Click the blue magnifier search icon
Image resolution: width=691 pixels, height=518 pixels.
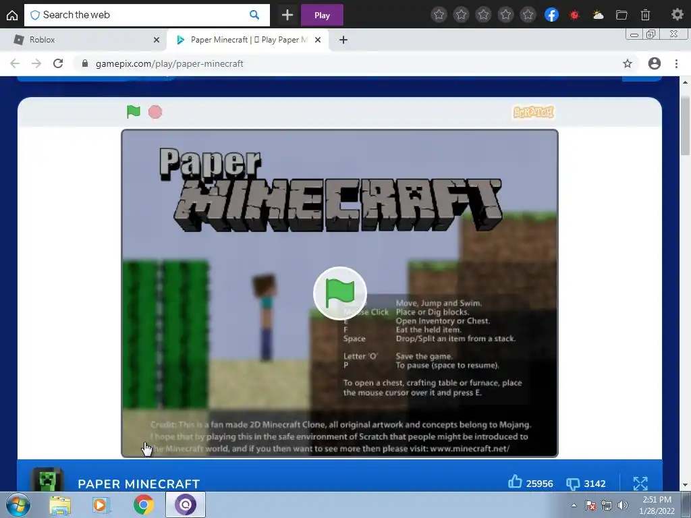[254, 15]
